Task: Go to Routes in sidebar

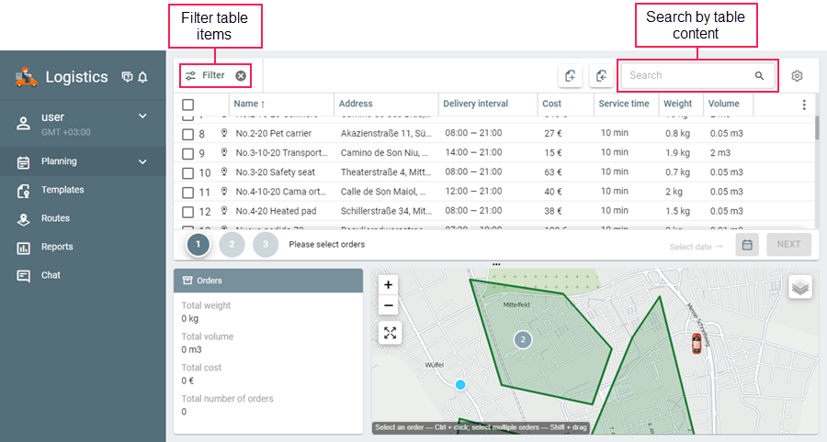Action: pyautogui.click(x=57, y=218)
